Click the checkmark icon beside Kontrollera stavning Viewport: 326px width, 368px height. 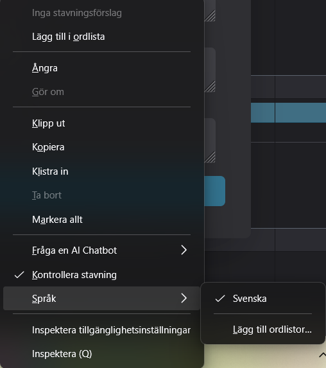coord(19,275)
